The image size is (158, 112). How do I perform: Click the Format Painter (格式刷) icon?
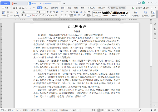(16, 13)
